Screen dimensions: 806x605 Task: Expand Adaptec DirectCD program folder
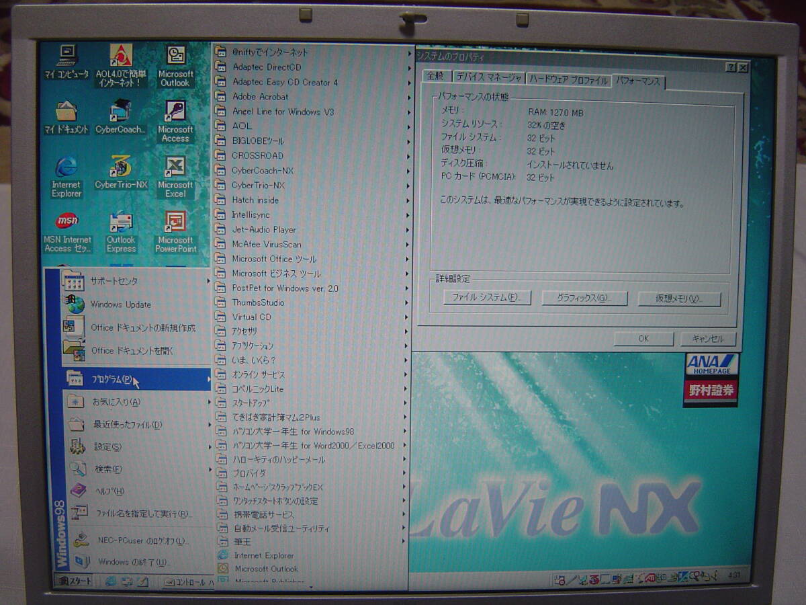pyautogui.click(x=312, y=67)
